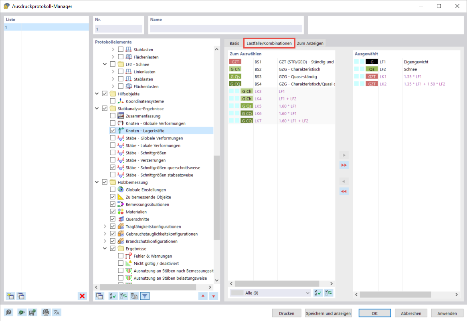Viewport: 467px width, 321px height.
Task: Remove all selected with double left arrow
Action: 344,192
